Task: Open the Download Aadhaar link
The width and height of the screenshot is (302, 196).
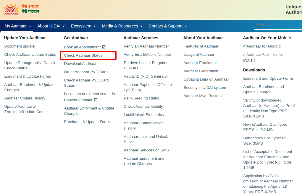Action: (80, 63)
